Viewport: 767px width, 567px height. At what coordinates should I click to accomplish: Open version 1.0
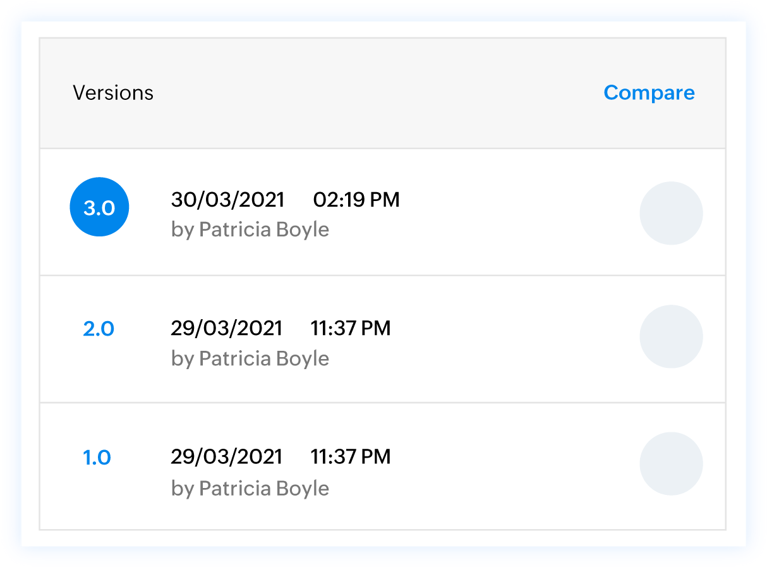coord(97,457)
